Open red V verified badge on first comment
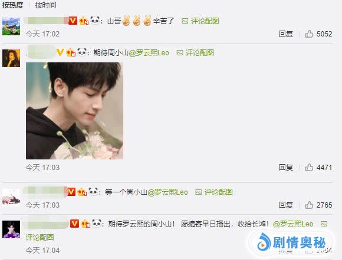Viewport: 342px width, 260px height. click(x=73, y=21)
